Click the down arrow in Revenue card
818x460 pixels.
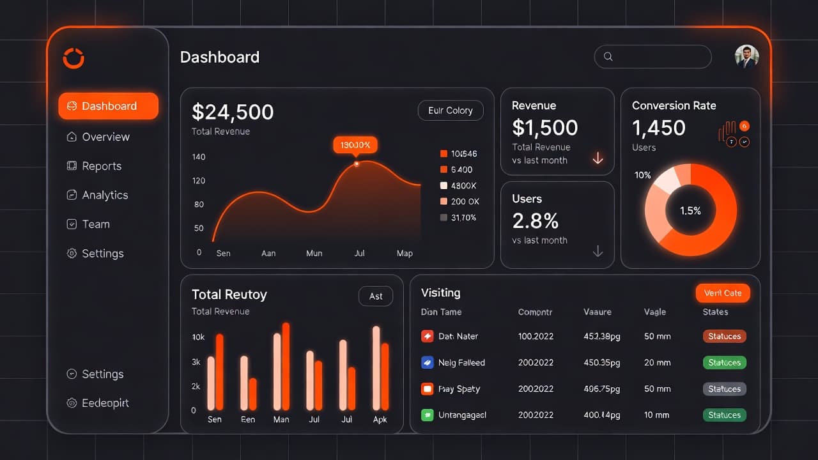(598, 158)
